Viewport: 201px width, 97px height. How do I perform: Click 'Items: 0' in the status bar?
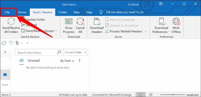tap(6, 95)
